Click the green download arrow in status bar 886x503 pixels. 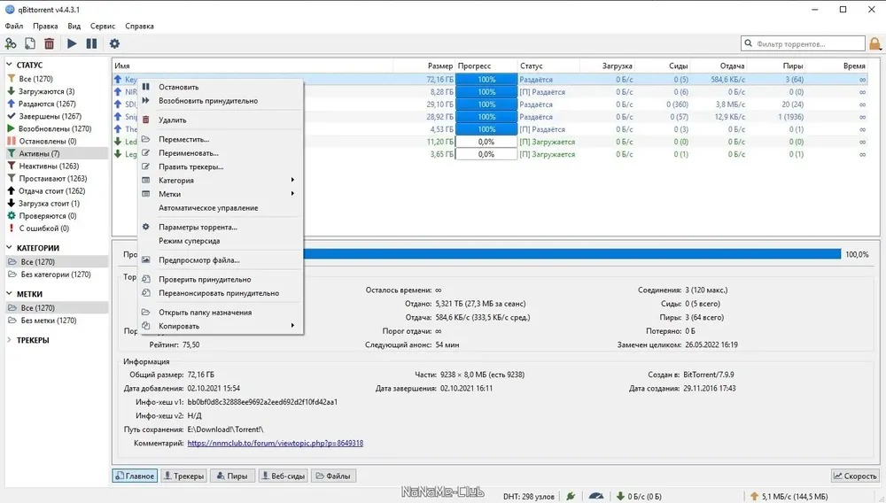coord(620,496)
